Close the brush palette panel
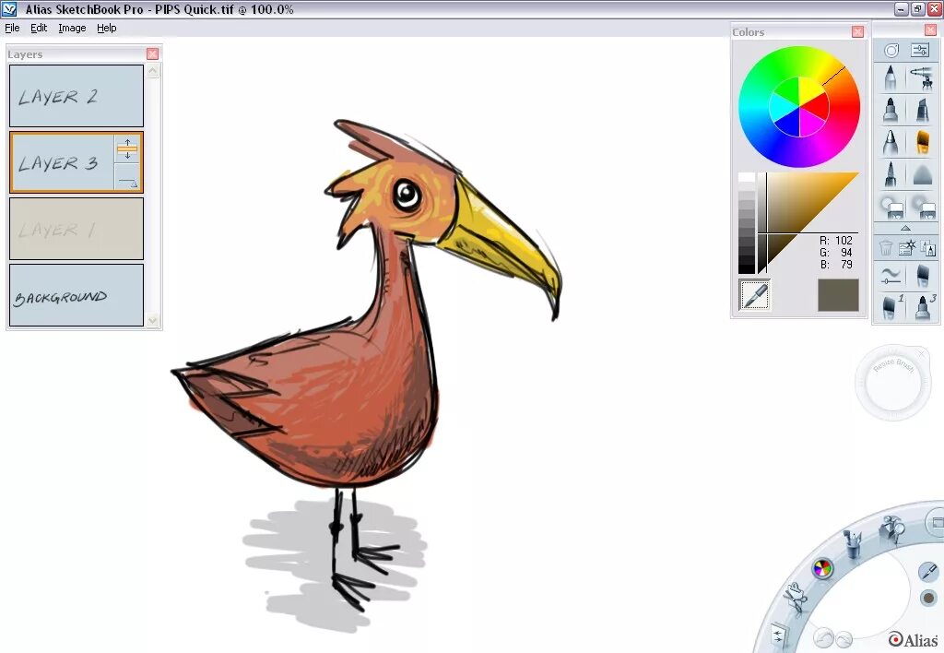The height and width of the screenshot is (653, 944). tap(930, 30)
